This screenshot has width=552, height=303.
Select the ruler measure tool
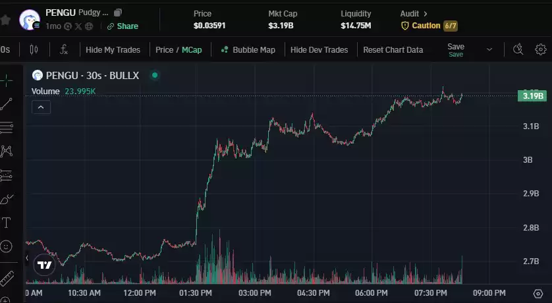pyautogui.click(x=7, y=279)
